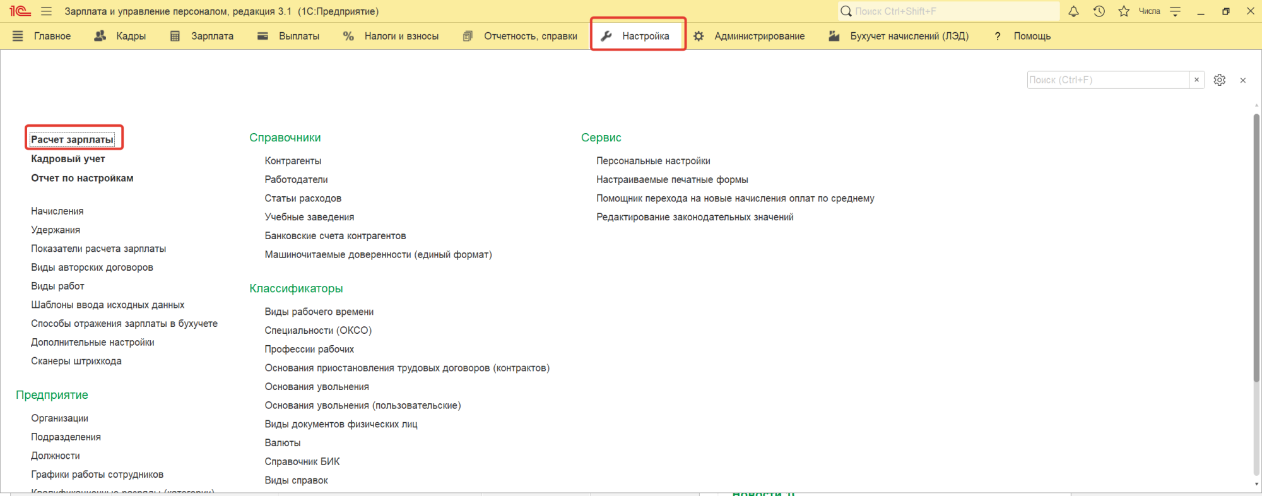Clear the panel search field
This screenshot has width=1262, height=496.
[x=1196, y=80]
